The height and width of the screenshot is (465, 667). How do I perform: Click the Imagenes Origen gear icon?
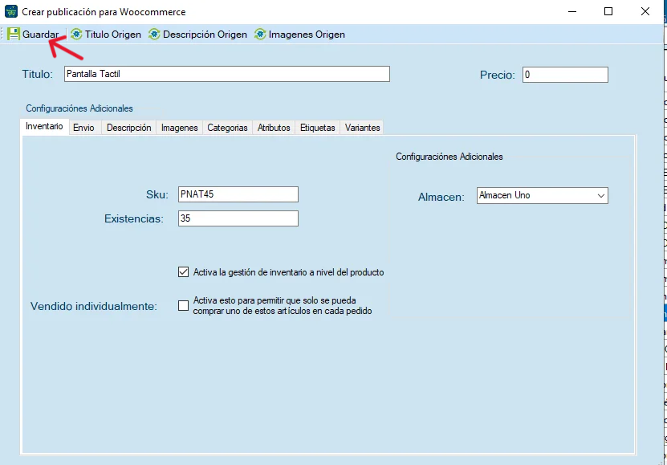pyautogui.click(x=260, y=34)
